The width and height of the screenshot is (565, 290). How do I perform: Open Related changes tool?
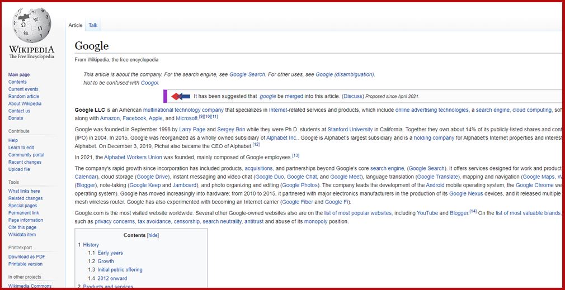tap(25, 198)
